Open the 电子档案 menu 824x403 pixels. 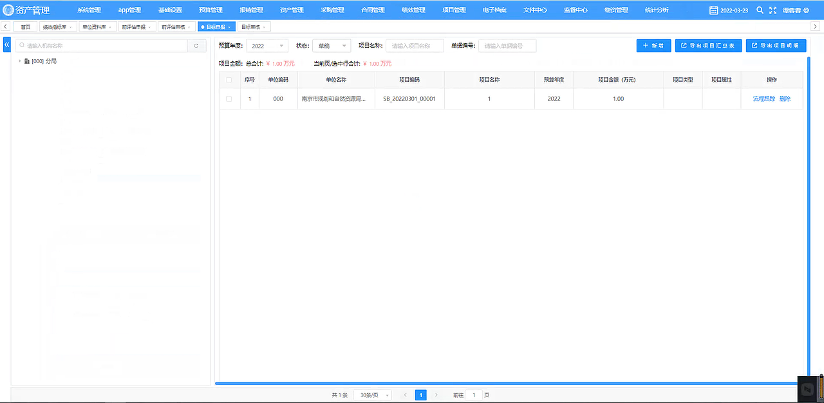[x=494, y=10]
